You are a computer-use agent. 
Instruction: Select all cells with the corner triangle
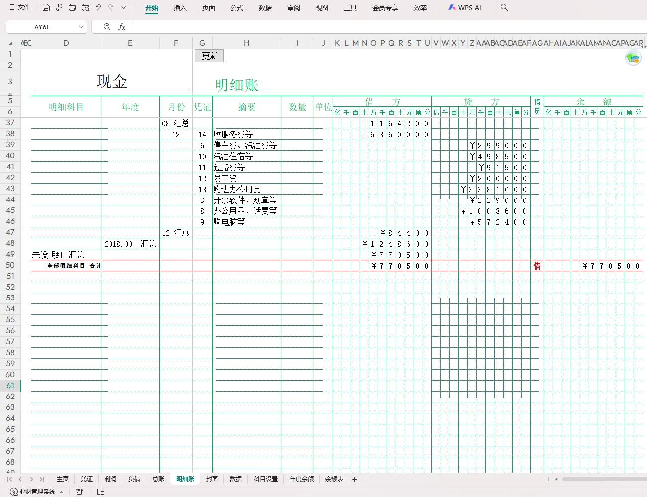(10, 43)
